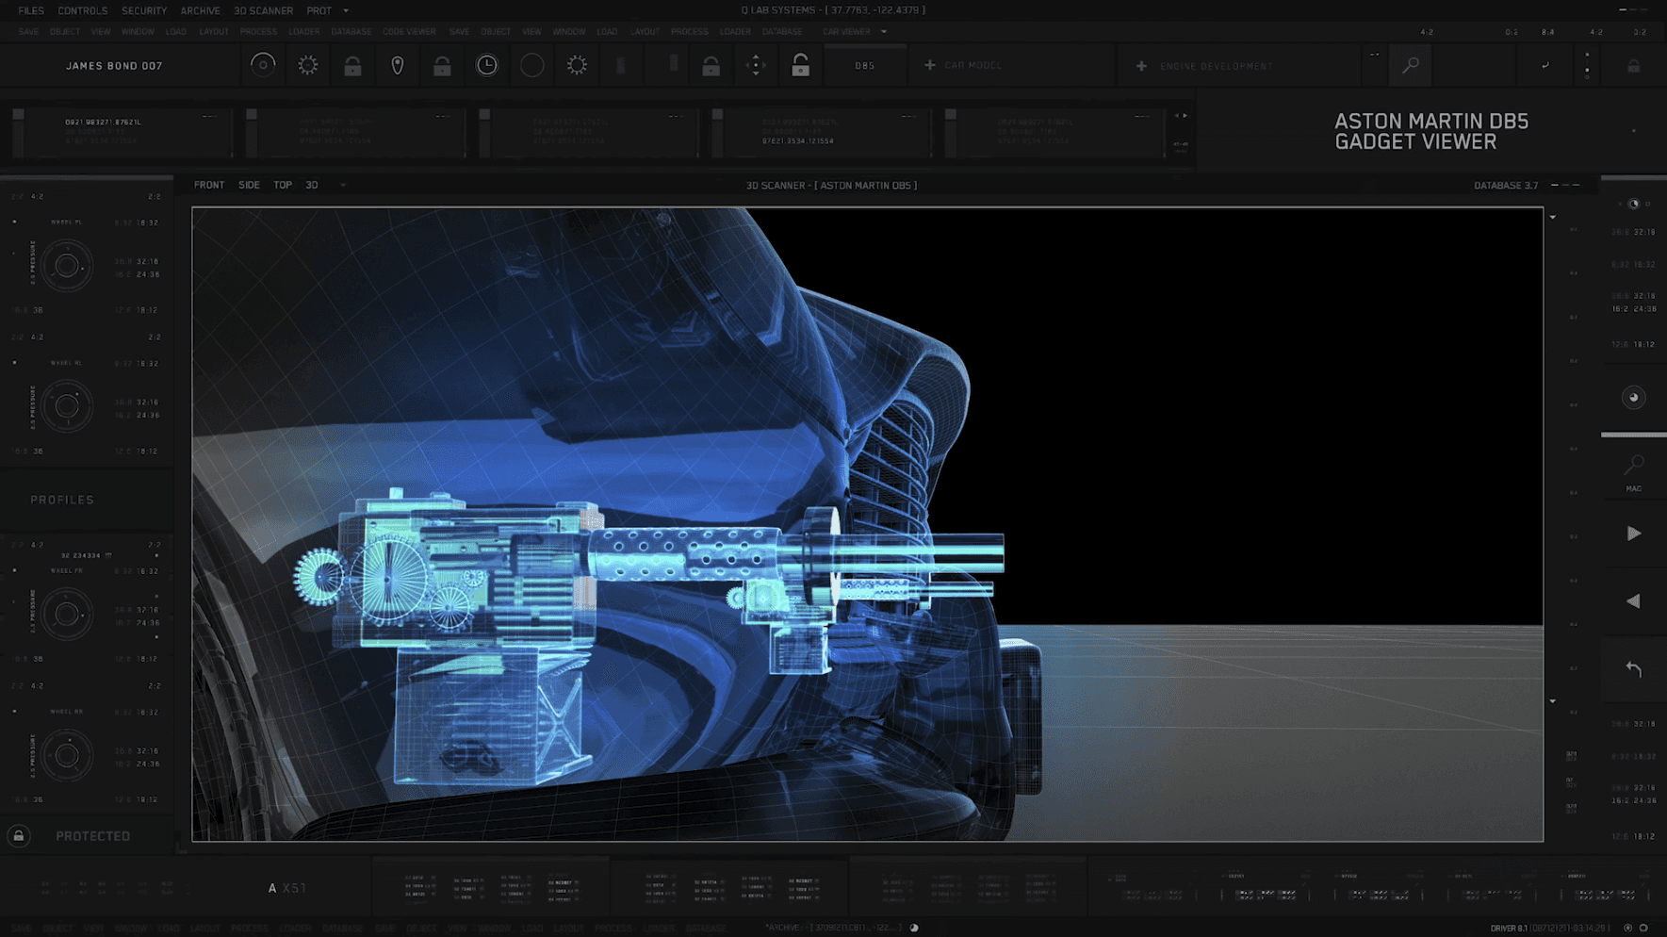Click the undo curved arrow icon
Screen dimensions: 1667x937
pyautogui.click(x=1633, y=669)
